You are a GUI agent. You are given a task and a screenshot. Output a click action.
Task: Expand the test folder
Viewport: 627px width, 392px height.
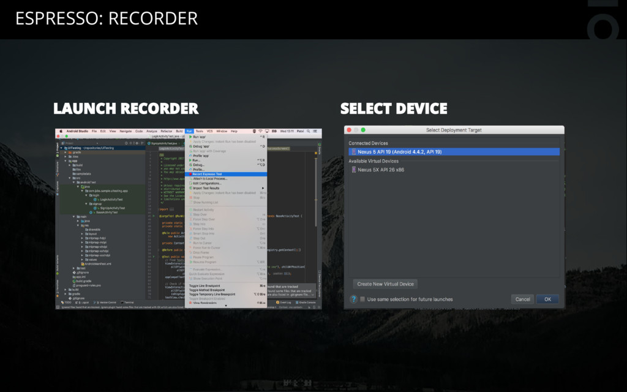click(74, 268)
